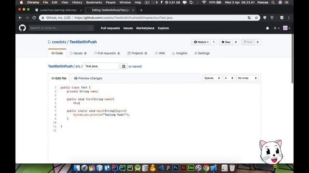Open the Apple menu
The width and height of the screenshot is (309, 173).
tap(21, 2)
